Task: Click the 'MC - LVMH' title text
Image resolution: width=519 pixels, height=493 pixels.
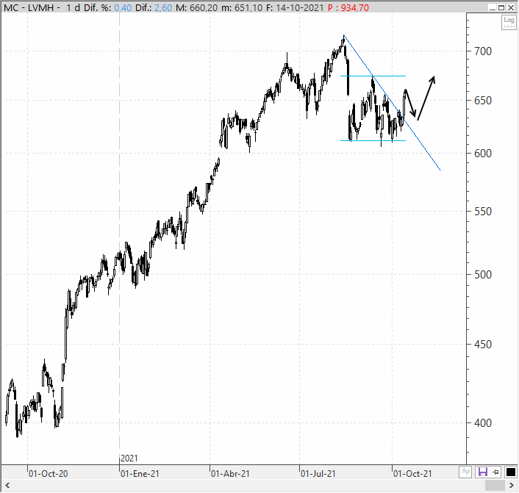Action: point(29,7)
